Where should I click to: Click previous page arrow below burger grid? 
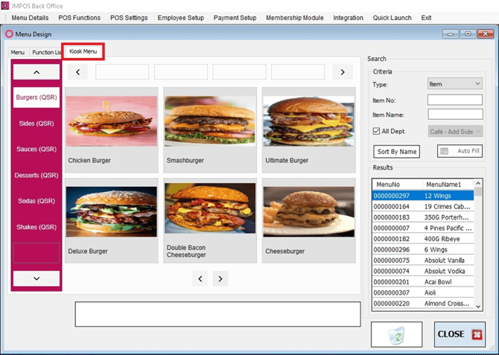tap(200, 278)
